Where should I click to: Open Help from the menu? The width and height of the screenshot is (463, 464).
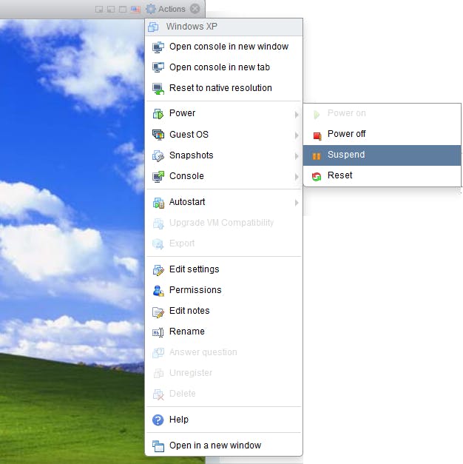[223, 420]
